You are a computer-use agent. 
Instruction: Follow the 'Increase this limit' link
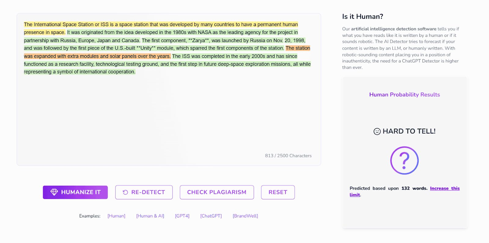[444, 188]
